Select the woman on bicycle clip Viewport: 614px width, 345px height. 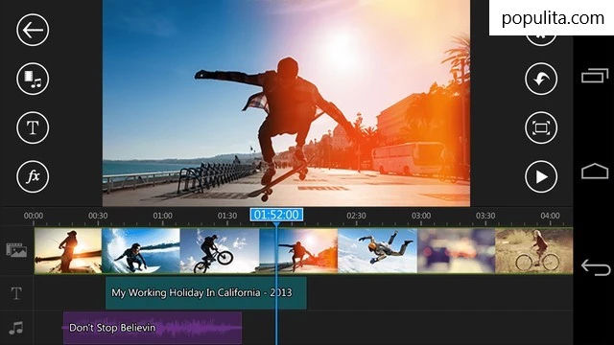pos(534,251)
